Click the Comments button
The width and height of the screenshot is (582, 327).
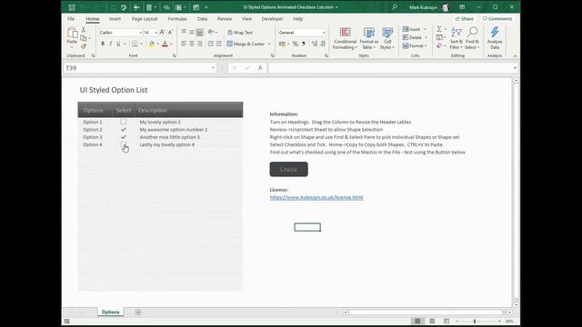tap(497, 18)
